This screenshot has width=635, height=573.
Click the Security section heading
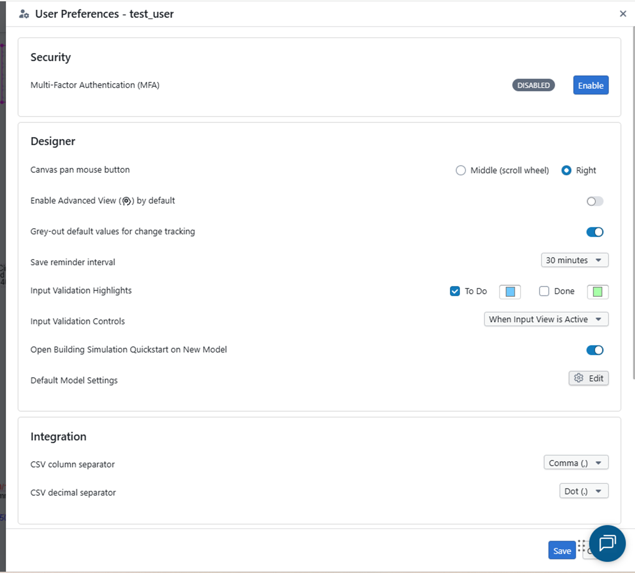tap(50, 57)
